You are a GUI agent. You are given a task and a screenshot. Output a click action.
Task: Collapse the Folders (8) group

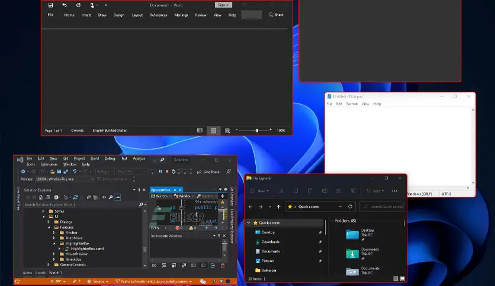point(332,221)
